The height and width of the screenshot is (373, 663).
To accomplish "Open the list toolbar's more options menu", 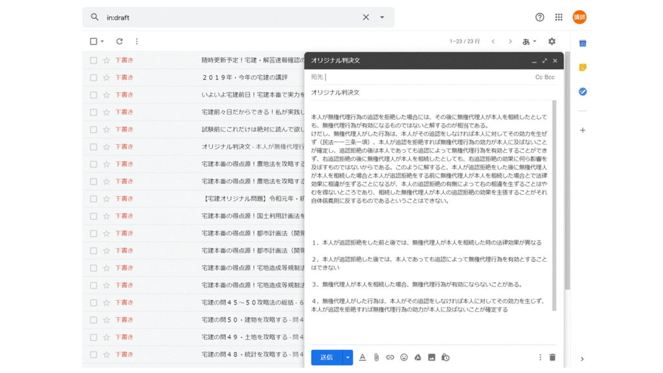I will tap(137, 41).
